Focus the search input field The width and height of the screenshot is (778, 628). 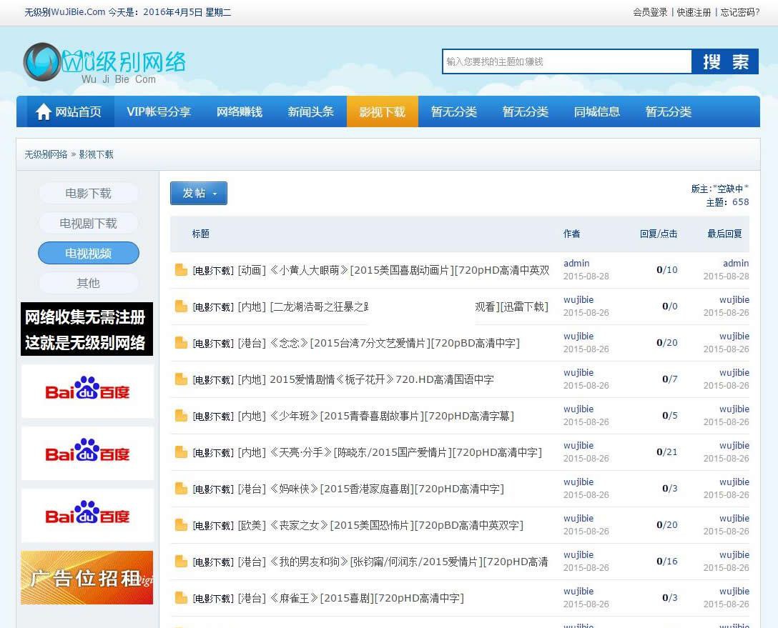coord(566,61)
